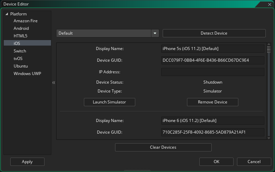This screenshot has width=275, height=172.
Task: Edit iPhone 6 Display Name field
Action: coord(213,121)
